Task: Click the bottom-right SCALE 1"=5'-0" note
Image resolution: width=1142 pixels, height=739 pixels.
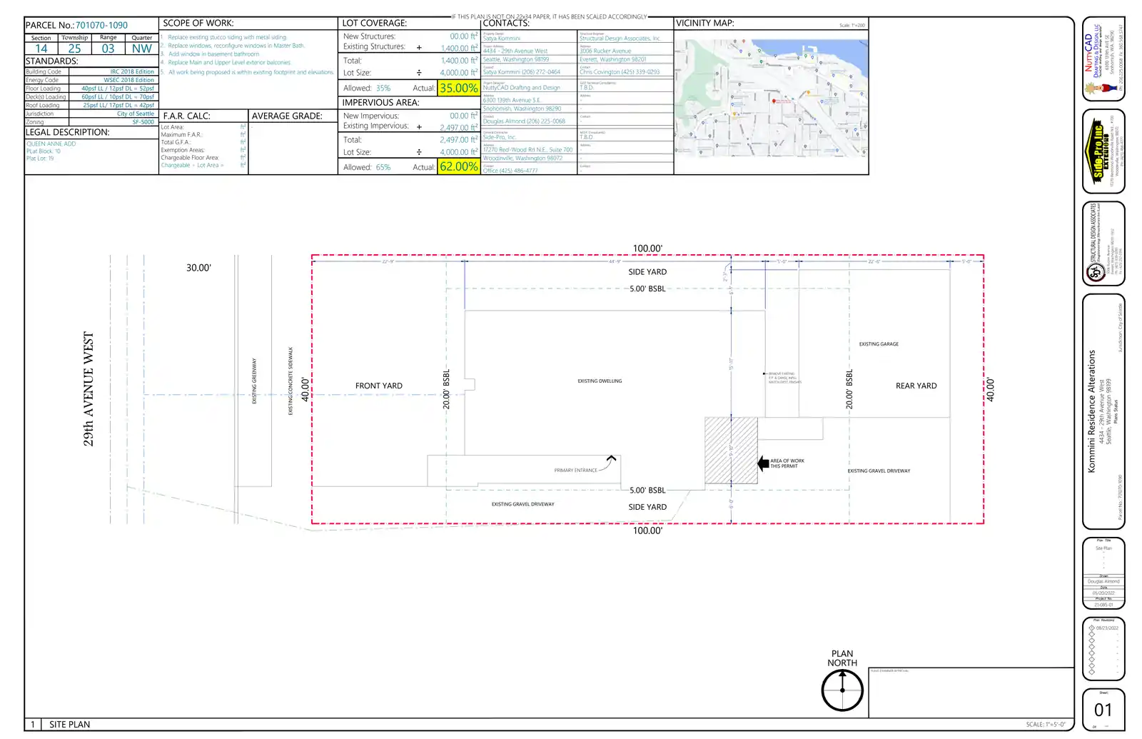Action: [x=1046, y=725]
